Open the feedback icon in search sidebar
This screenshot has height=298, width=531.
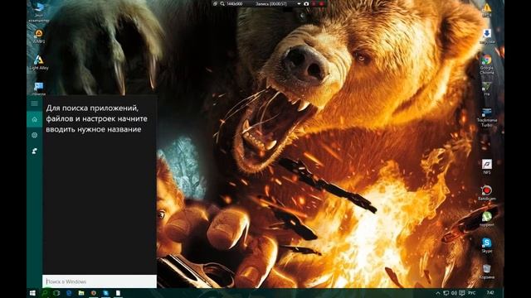point(35,151)
